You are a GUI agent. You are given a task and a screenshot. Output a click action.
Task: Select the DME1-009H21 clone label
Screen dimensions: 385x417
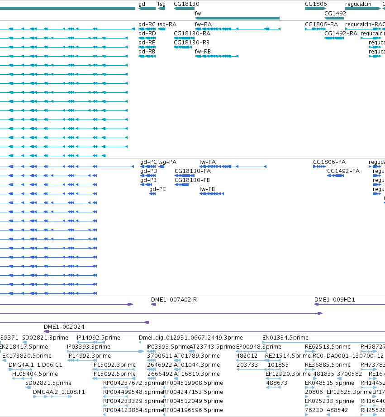(334, 300)
